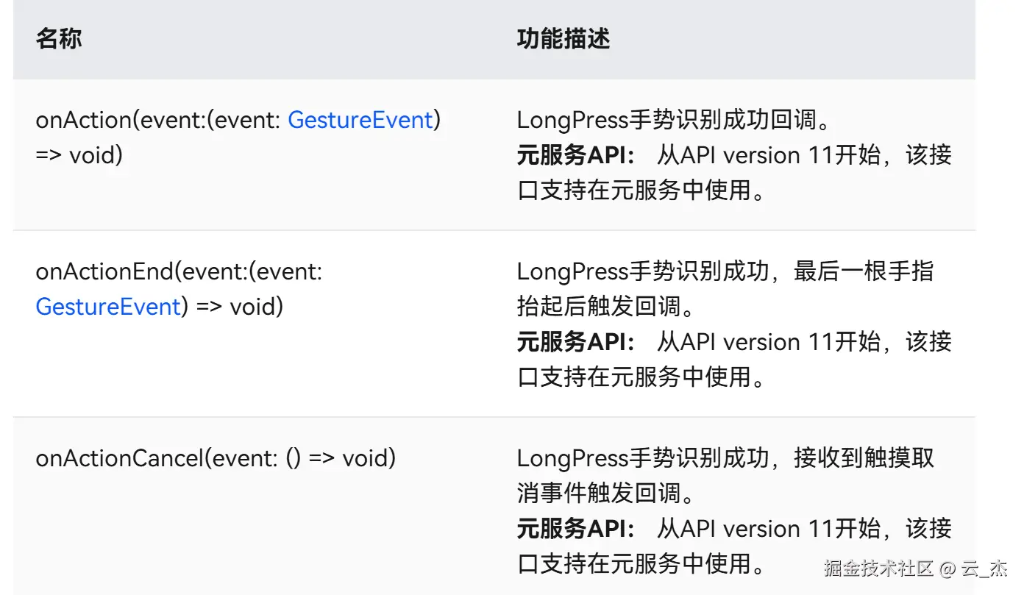Click the 功能描述 column header
The height and width of the screenshot is (595, 1024).
tap(563, 38)
